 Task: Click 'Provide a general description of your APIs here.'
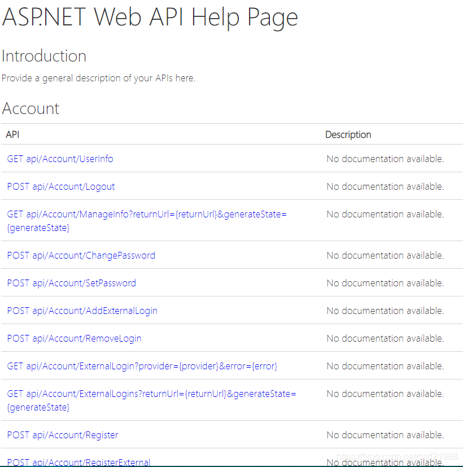(x=99, y=78)
